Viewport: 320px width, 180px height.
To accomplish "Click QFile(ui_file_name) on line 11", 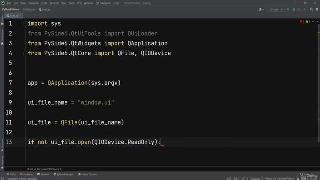I will (x=92, y=122).
